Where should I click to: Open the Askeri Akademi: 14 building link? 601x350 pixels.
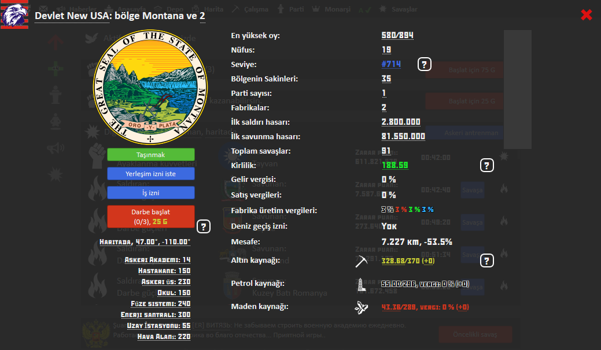pos(157,260)
